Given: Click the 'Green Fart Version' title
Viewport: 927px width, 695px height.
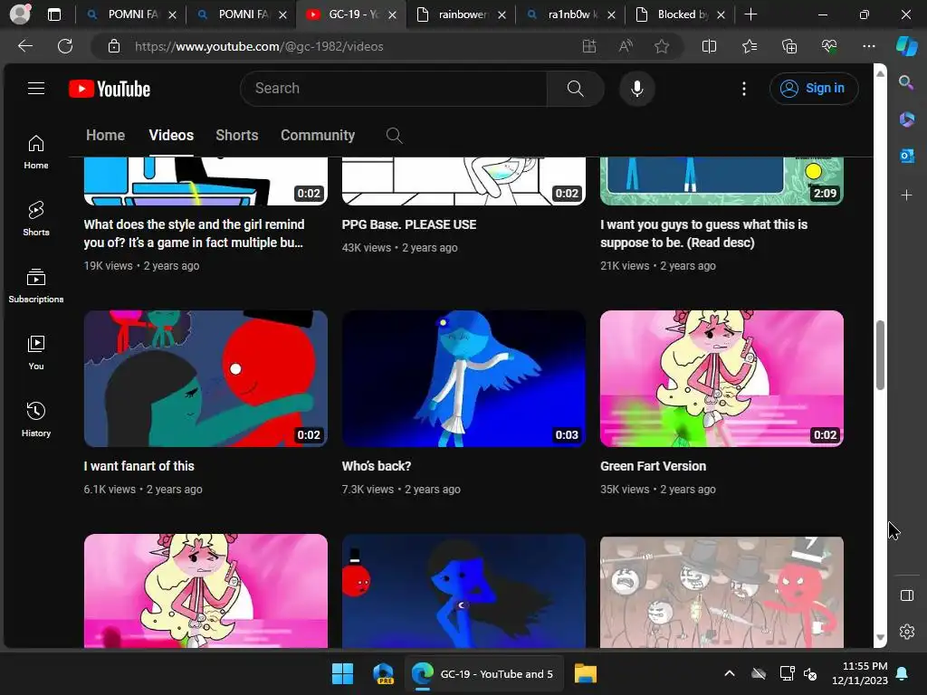Looking at the screenshot, I should (653, 466).
